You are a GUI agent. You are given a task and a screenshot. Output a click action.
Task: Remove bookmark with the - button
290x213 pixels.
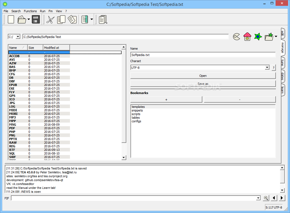[x=240, y=100]
